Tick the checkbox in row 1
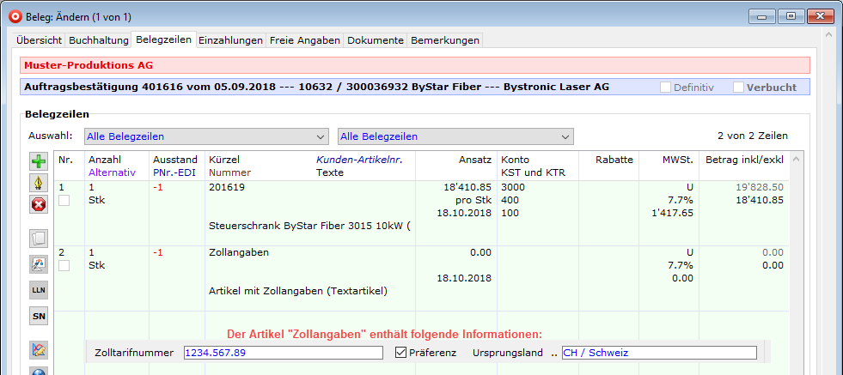Image resolution: width=843 pixels, height=375 pixels. point(63,200)
